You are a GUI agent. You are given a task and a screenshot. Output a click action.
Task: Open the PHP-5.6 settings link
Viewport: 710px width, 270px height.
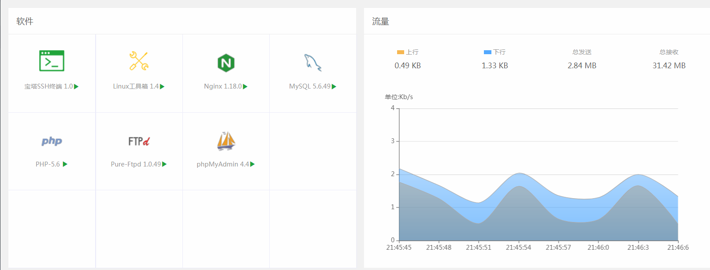(x=48, y=164)
